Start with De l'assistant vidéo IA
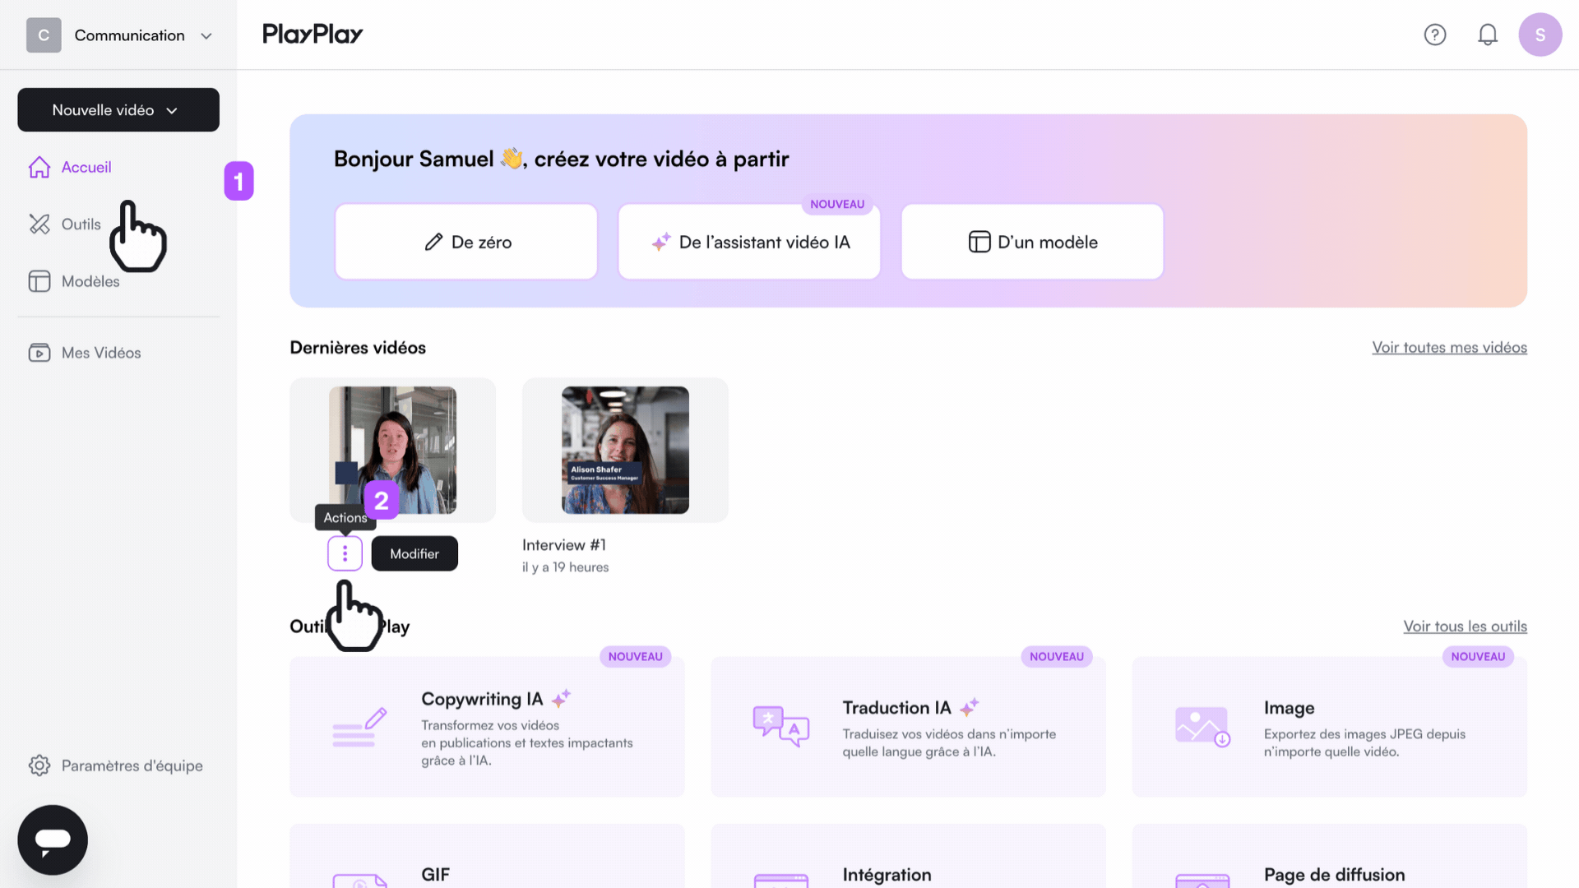 [749, 242]
